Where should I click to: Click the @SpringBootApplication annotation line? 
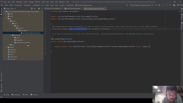point(61,39)
